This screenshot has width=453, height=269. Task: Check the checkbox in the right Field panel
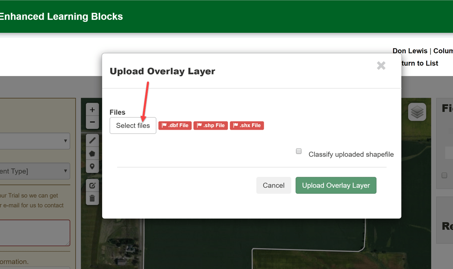(444, 175)
